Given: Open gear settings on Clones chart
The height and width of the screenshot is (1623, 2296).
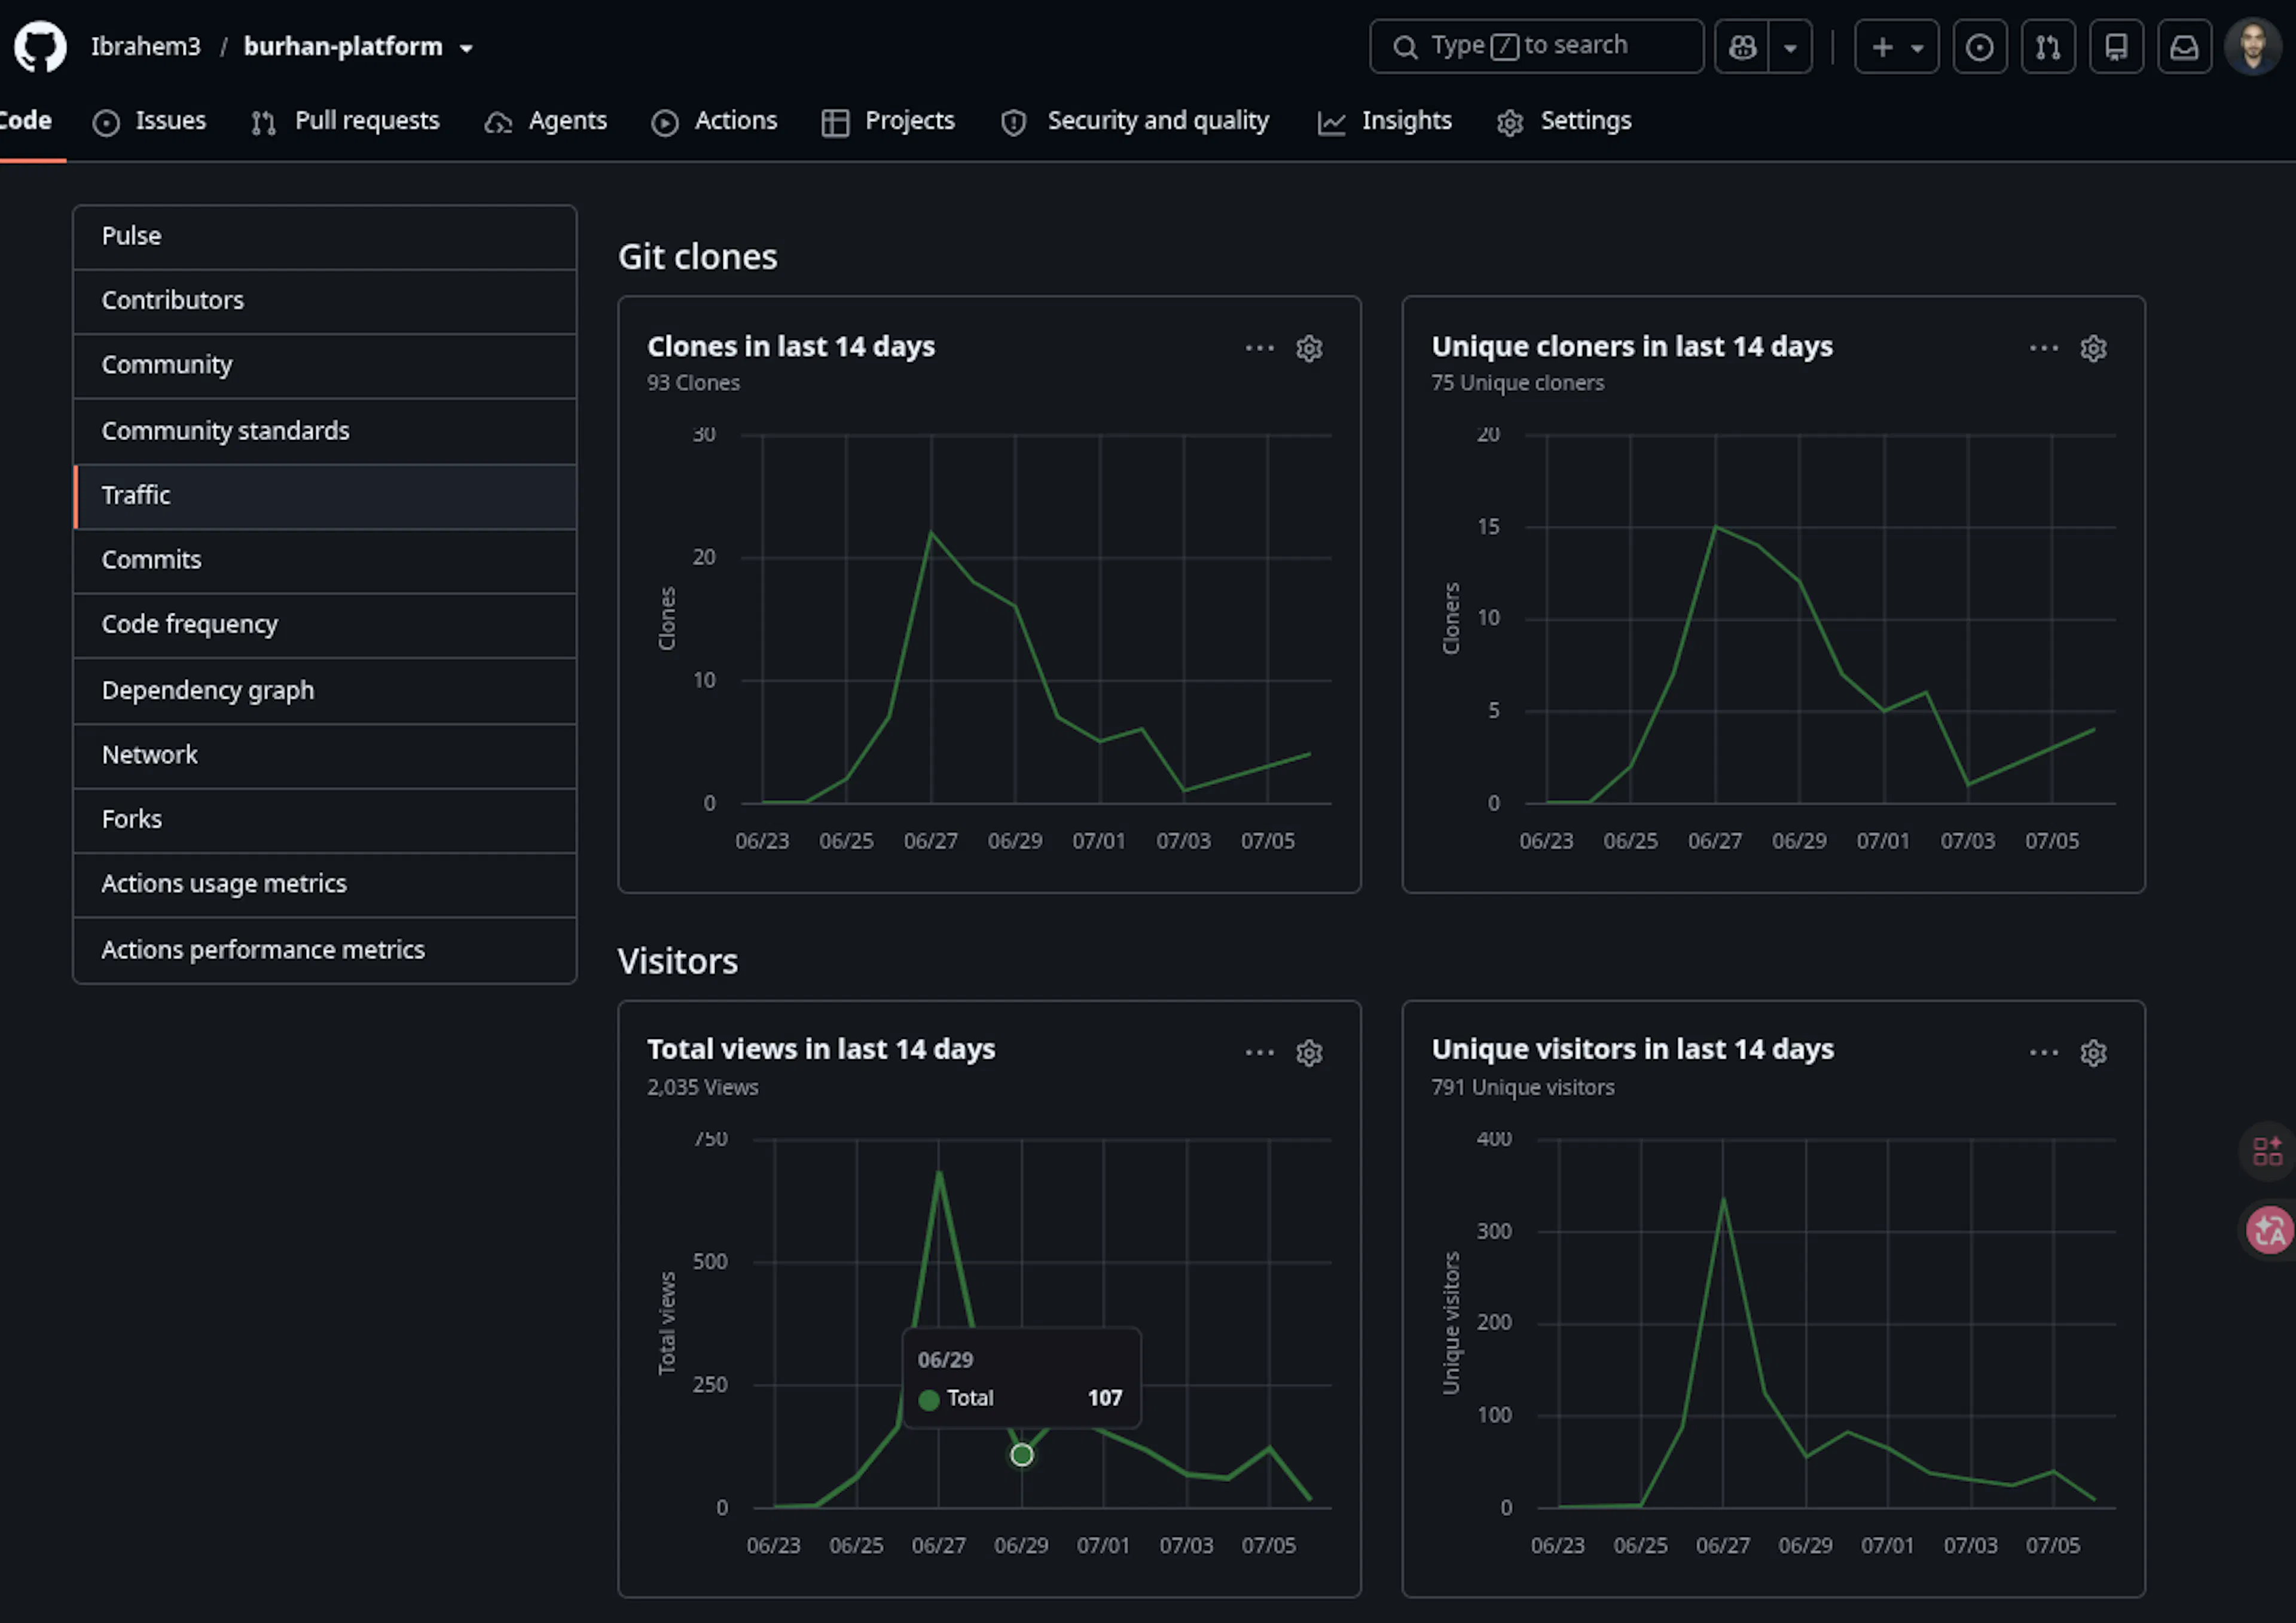Looking at the screenshot, I should [x=1309, y=348].
